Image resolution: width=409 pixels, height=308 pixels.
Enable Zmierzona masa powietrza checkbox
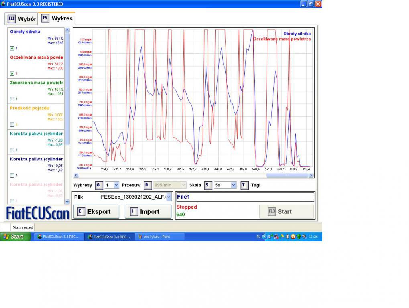pyautogui.click(x=12, y=99)
